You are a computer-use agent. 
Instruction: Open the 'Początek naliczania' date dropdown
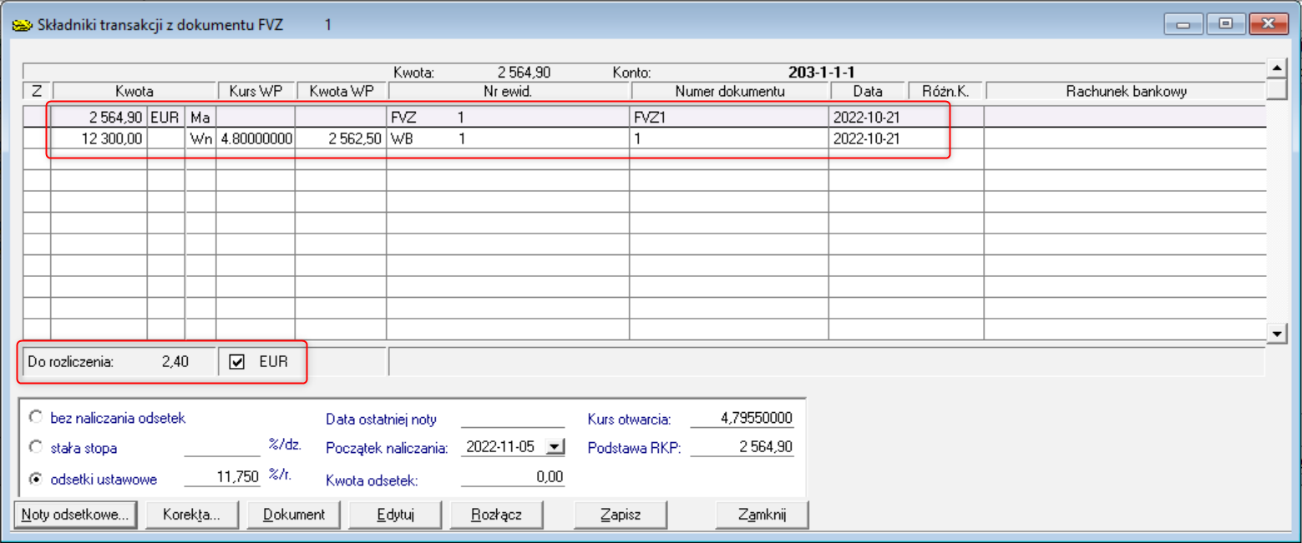555,448
